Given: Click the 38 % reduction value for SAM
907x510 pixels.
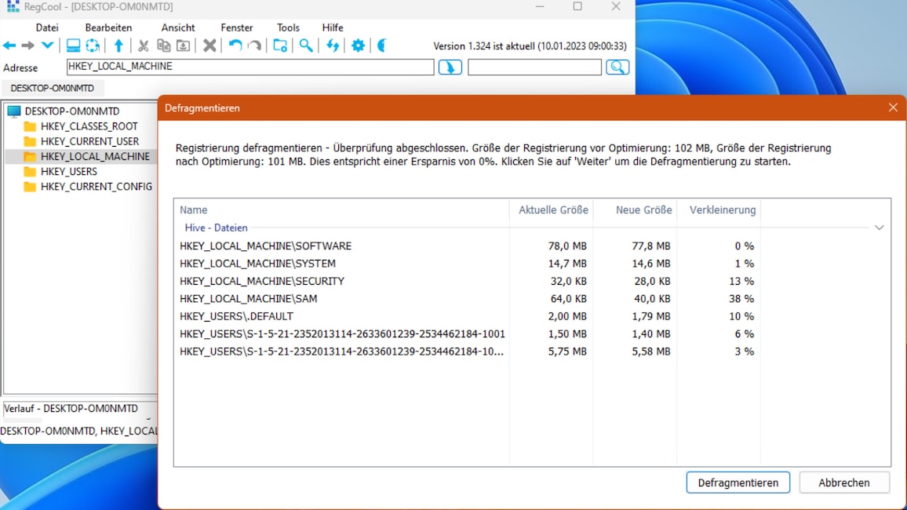Looking at the screenshot, I should pos(741,298).
